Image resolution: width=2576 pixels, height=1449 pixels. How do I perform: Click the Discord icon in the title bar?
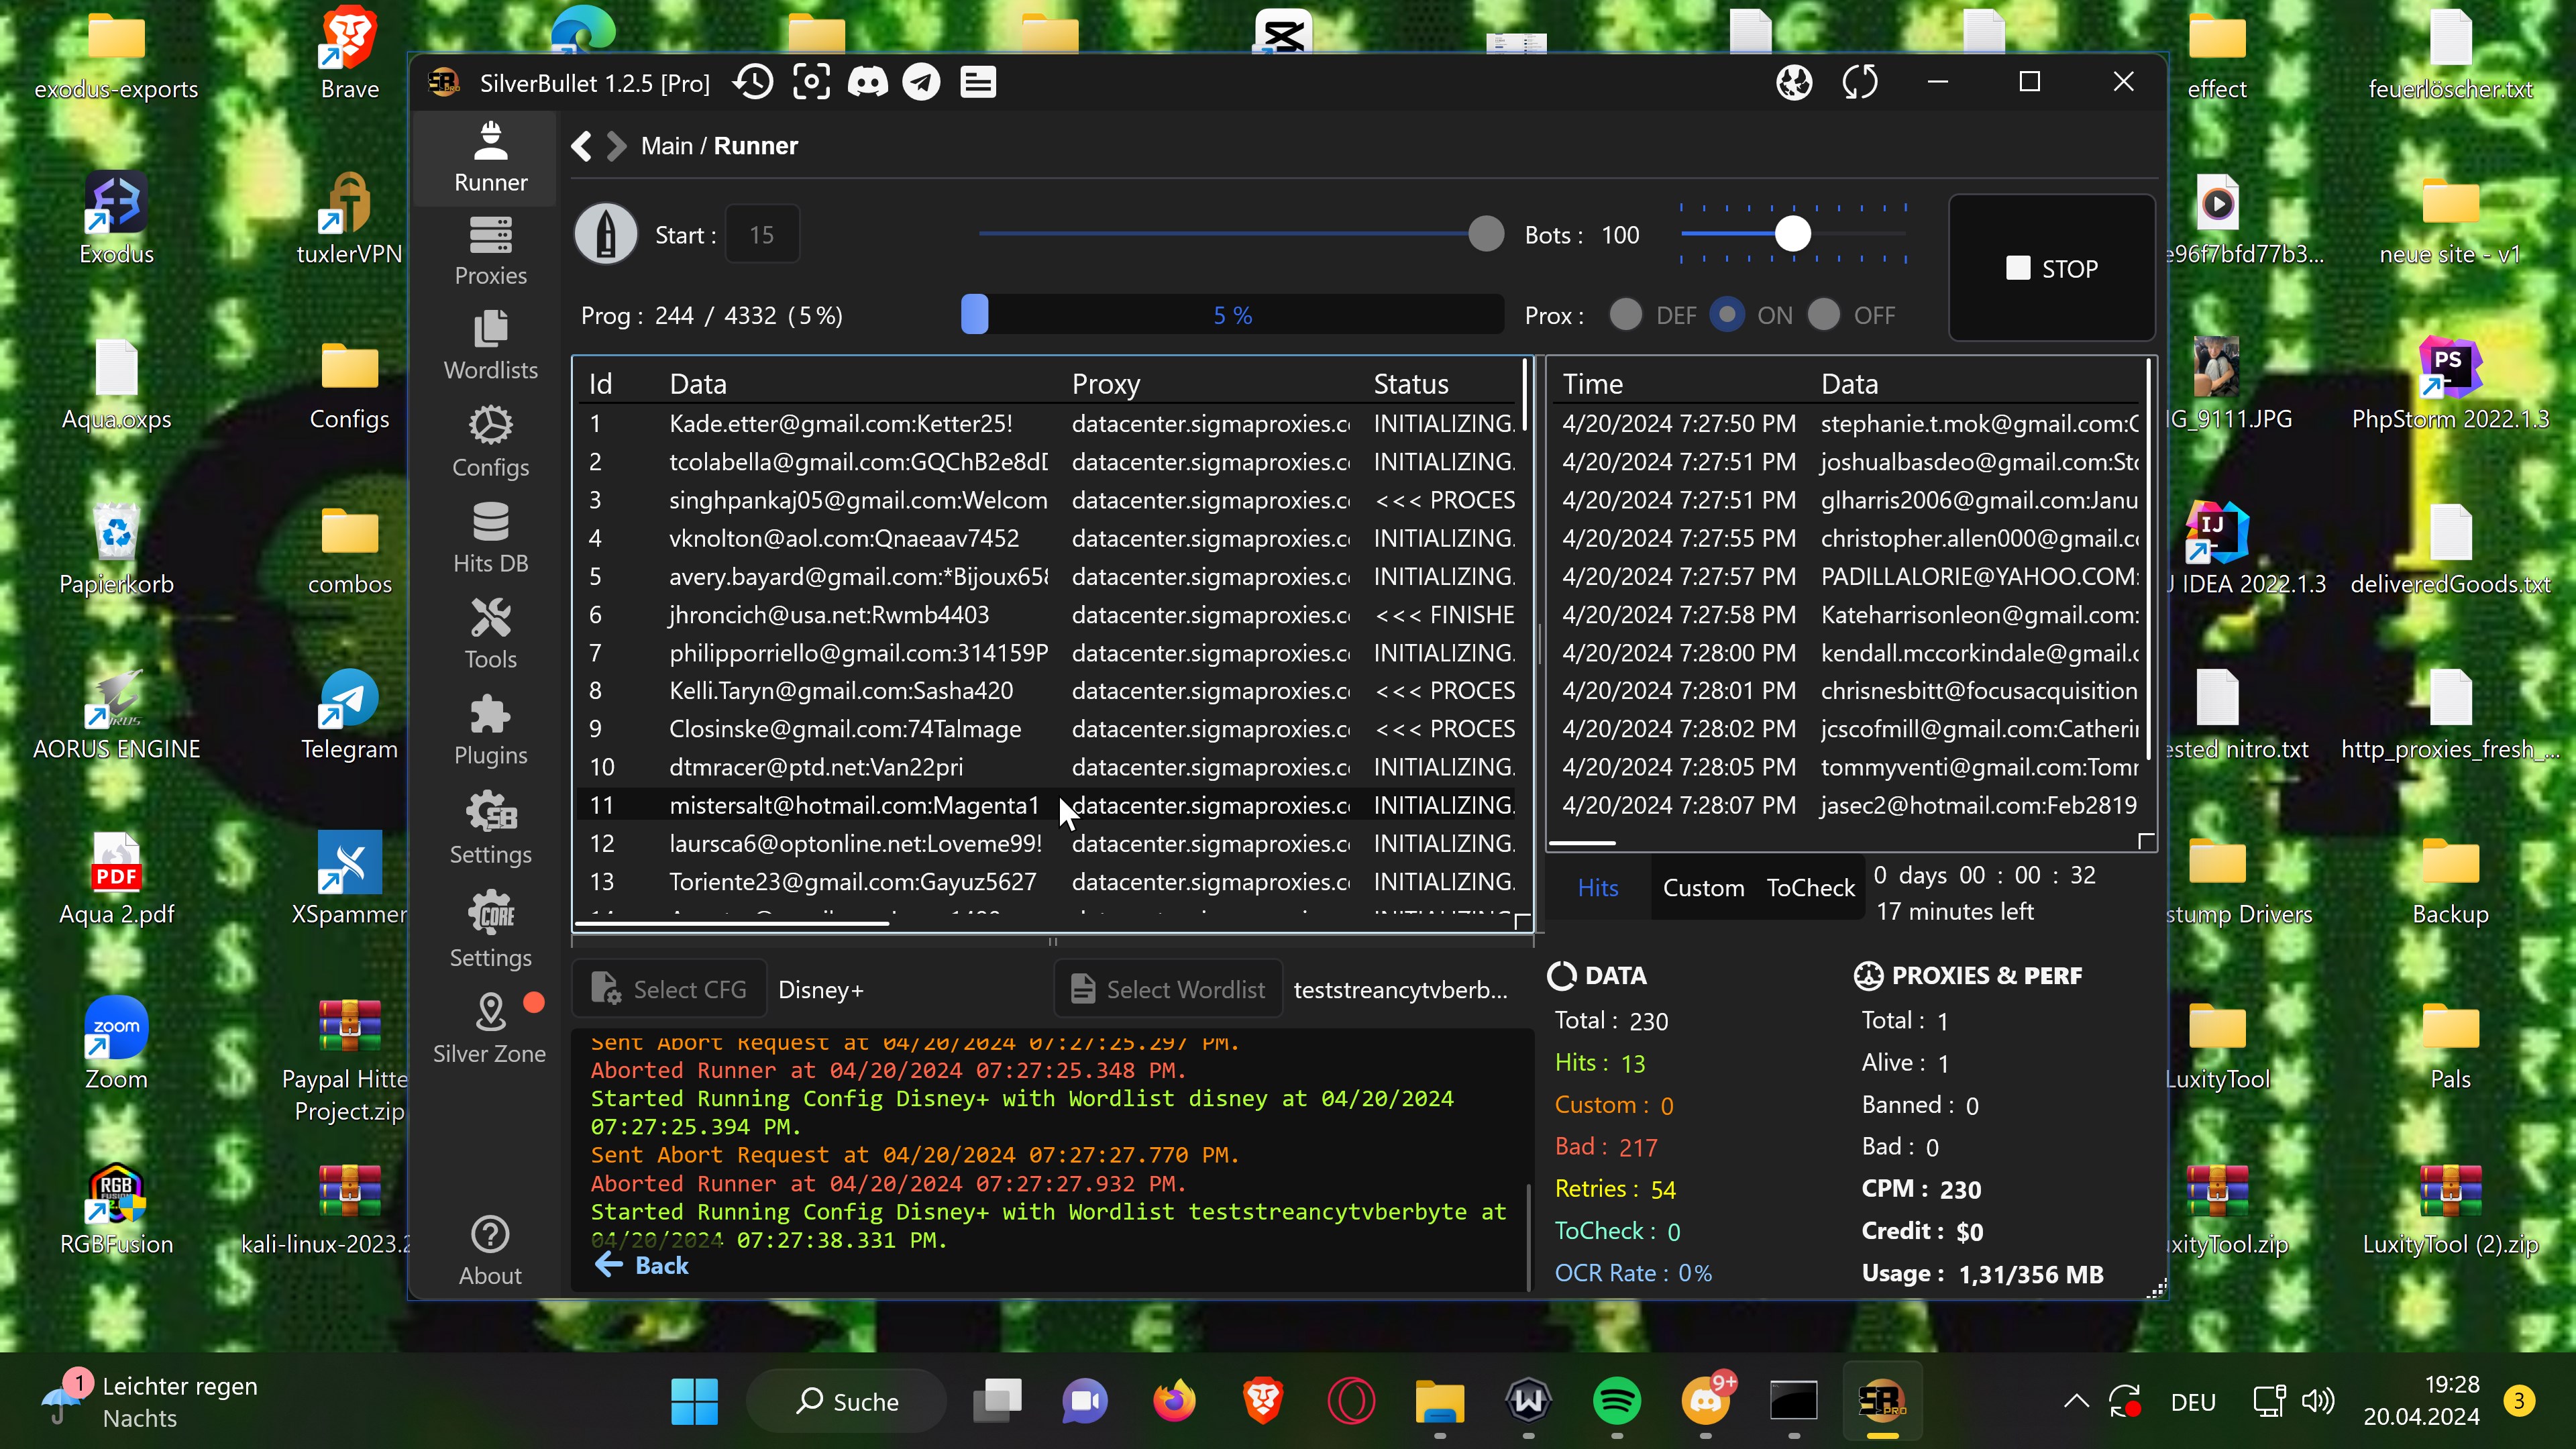[x=867, y=83]
